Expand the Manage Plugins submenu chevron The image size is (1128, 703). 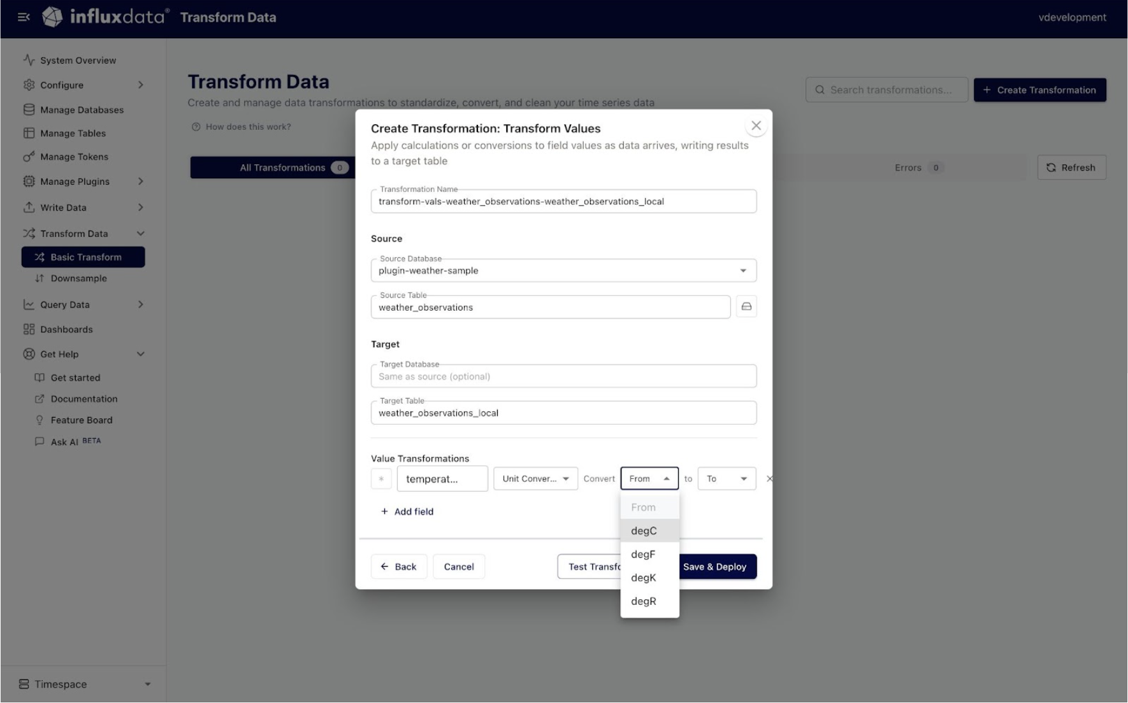tap(141, 181)
